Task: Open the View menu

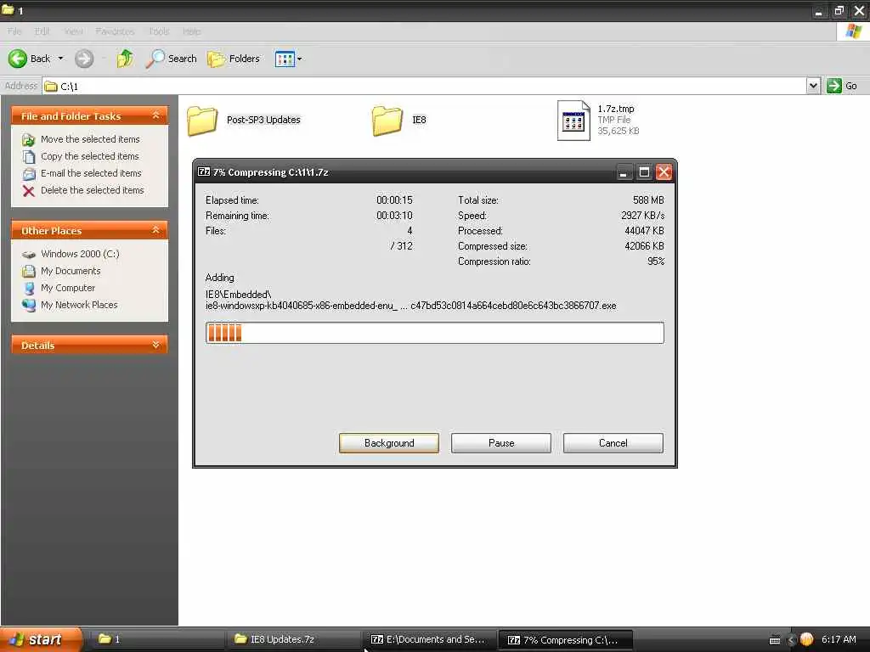Action: point(73,31)
